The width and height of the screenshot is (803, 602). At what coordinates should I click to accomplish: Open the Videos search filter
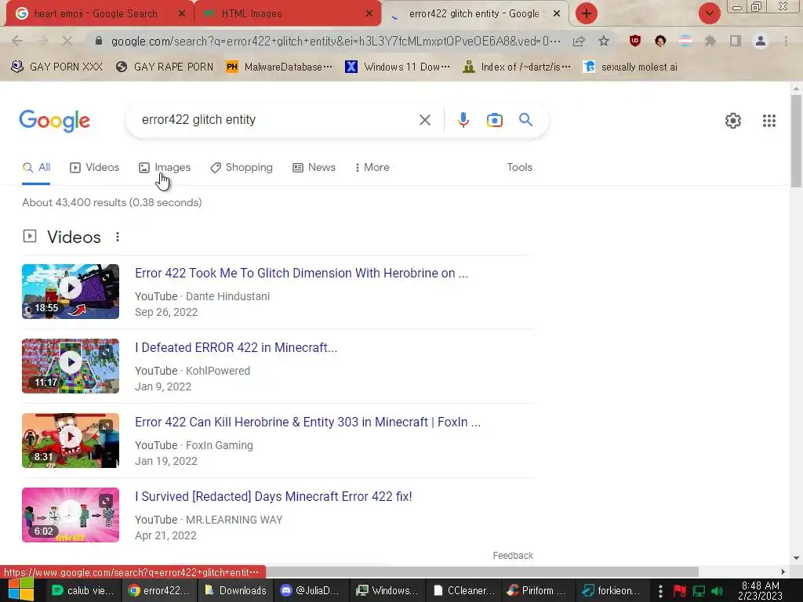click(x=95, y=168)
